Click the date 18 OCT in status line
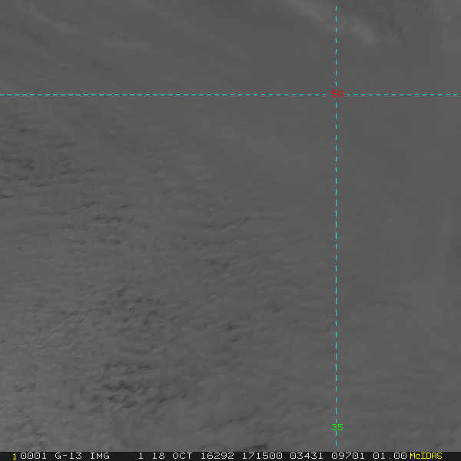 173,456
